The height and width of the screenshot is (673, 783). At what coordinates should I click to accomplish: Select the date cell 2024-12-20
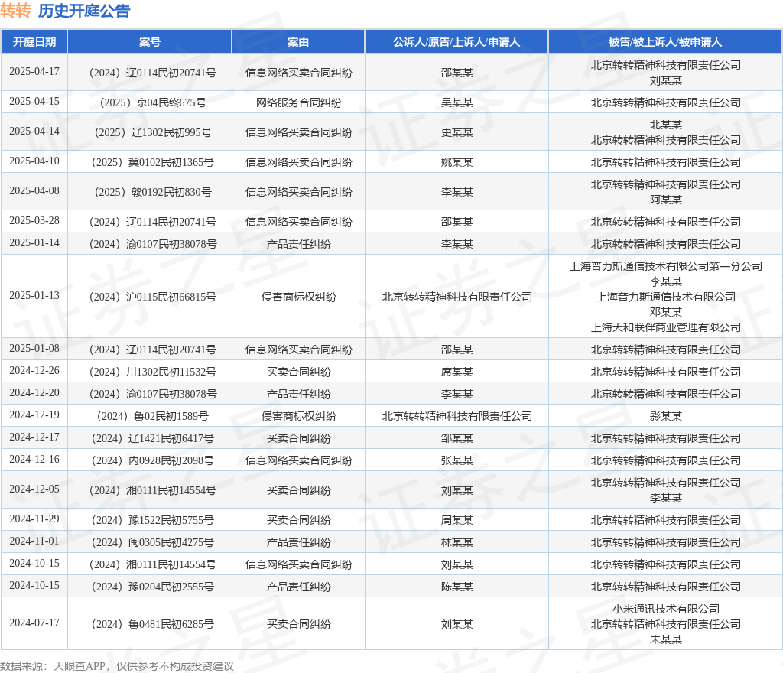(34, 392)
